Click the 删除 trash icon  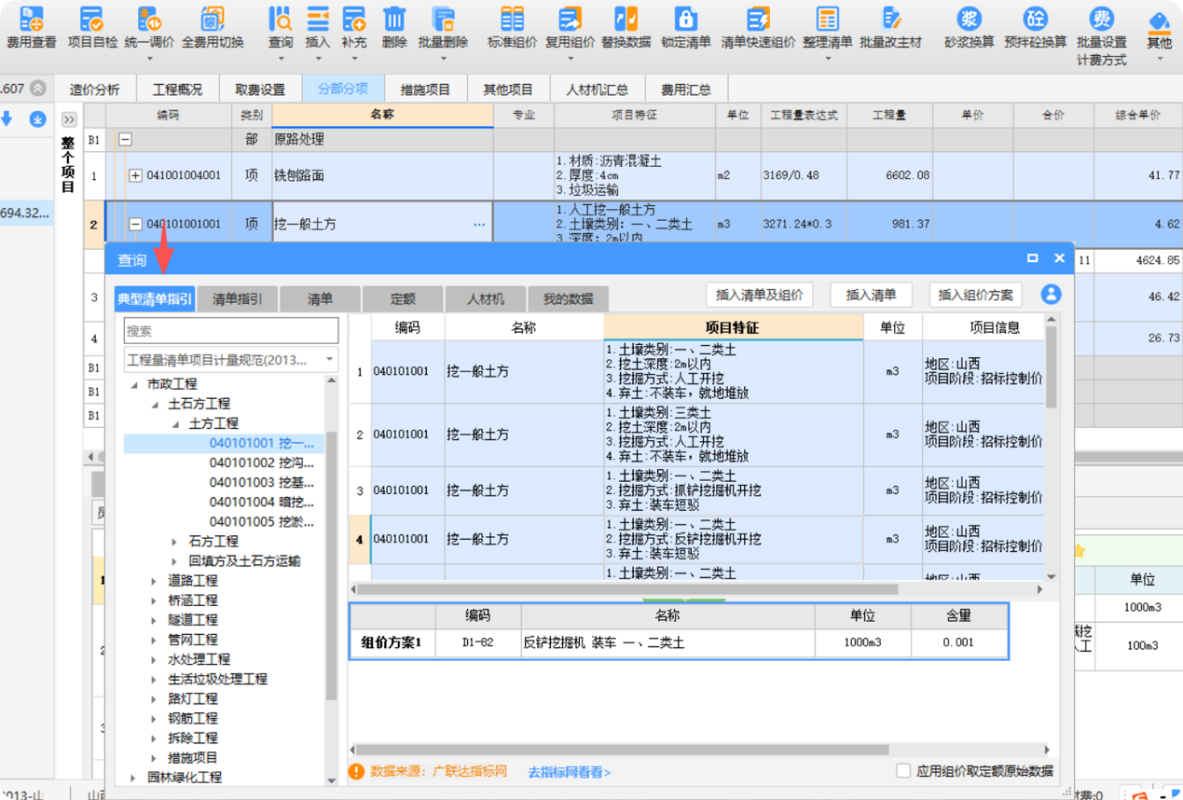[394, 19]
